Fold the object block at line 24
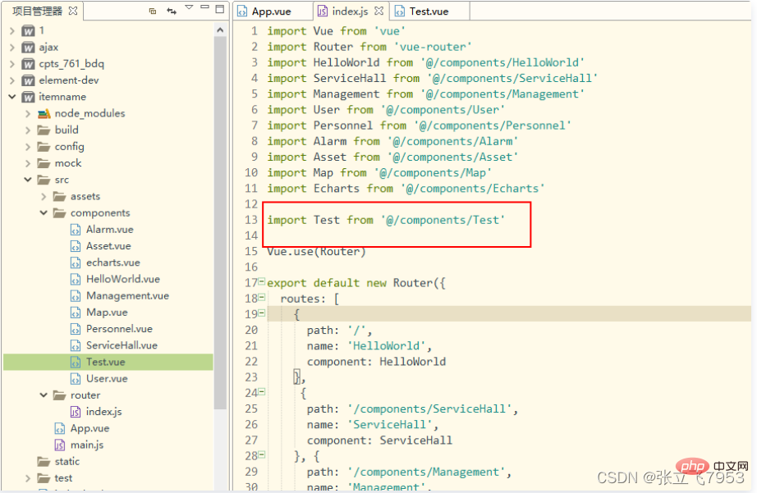This screenshot has width=757, height=493. point(262,392)
